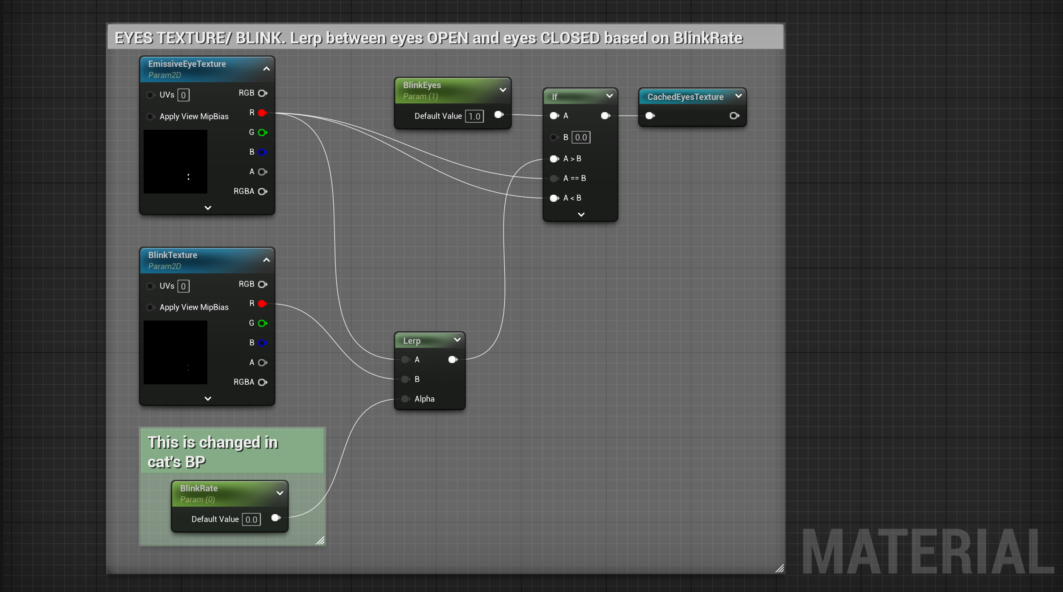Click the RGBA output pin on EmissiveEyeTexture
Image resolution: width=1063 pixels, height=592 pixels.
tap(262, 192)
